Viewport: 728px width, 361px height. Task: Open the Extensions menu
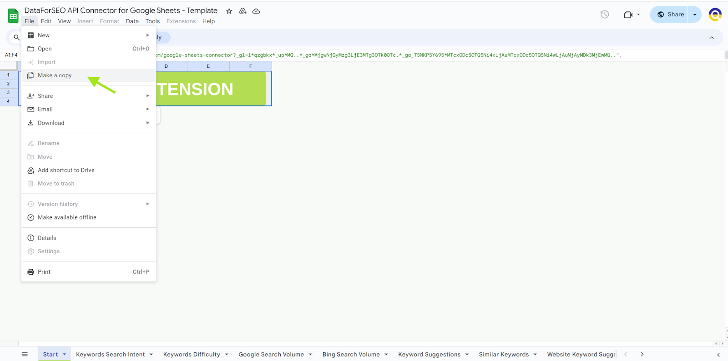click(x=181, y=21)
